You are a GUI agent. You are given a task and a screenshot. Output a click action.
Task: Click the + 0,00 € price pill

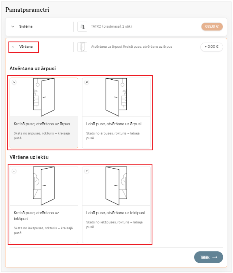coord(212,47)
